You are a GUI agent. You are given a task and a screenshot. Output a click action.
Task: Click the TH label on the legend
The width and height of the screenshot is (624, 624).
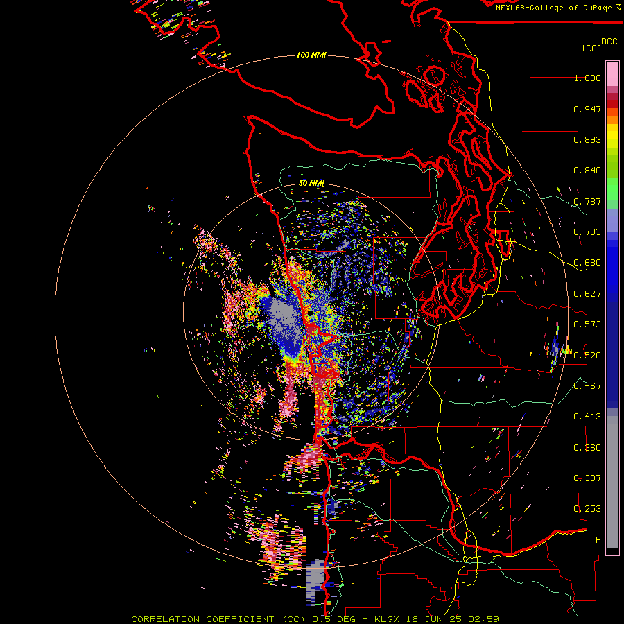596,540
